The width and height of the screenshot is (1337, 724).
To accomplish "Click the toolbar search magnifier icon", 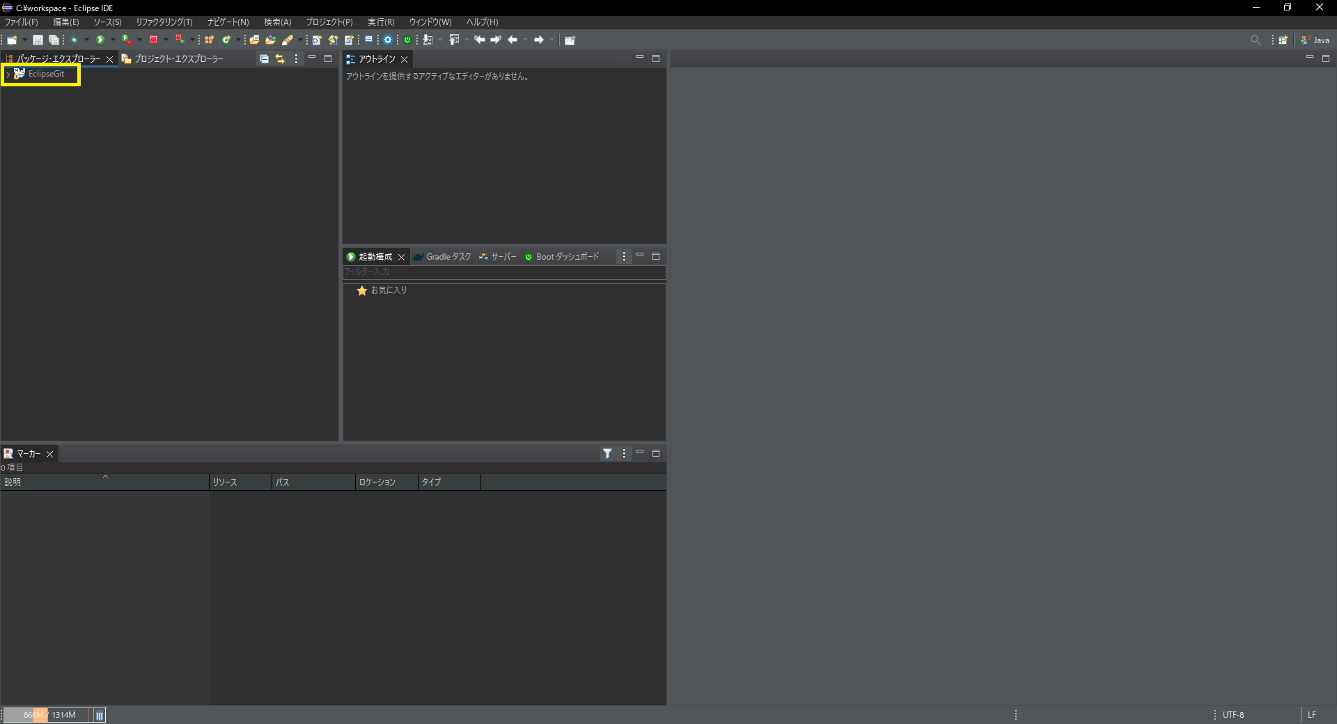I will tap(1256, 40).
